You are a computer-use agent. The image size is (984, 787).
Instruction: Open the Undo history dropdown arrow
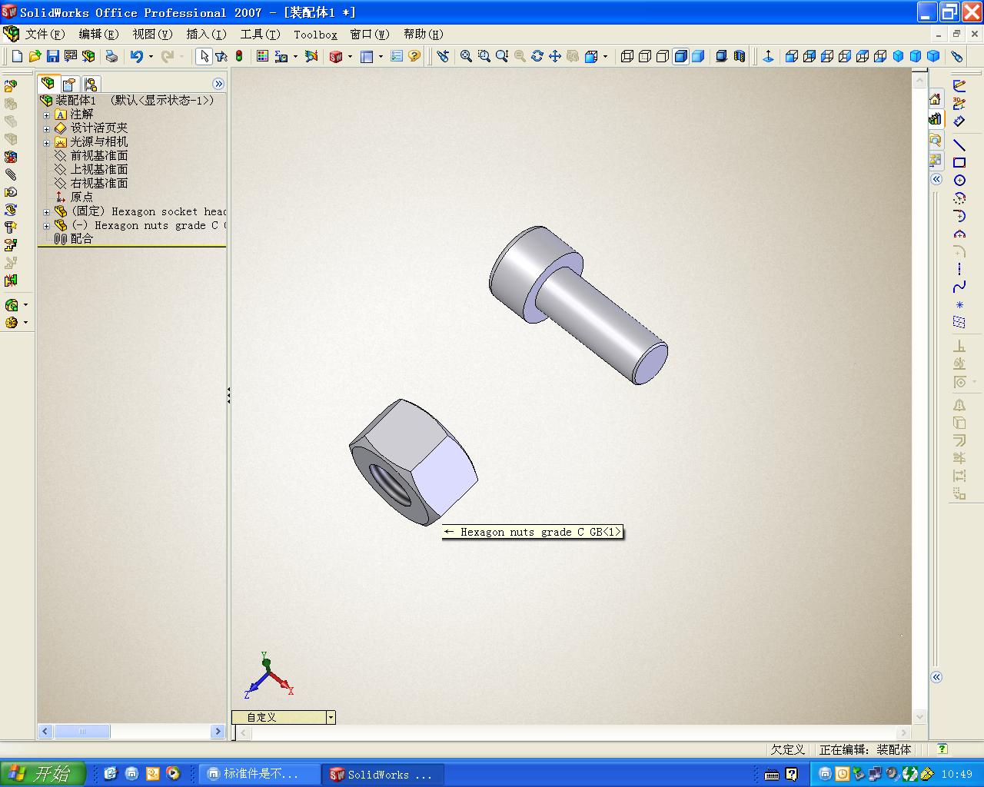click(x=151, y=56)
